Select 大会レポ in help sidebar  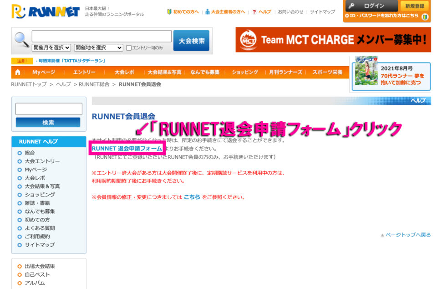pyautogui.click(x=35, y=178)
